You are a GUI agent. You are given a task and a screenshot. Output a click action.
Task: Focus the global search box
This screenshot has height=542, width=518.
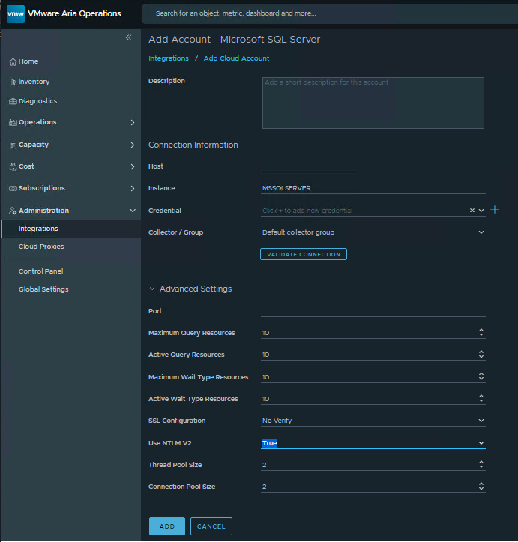coord(330,13)
